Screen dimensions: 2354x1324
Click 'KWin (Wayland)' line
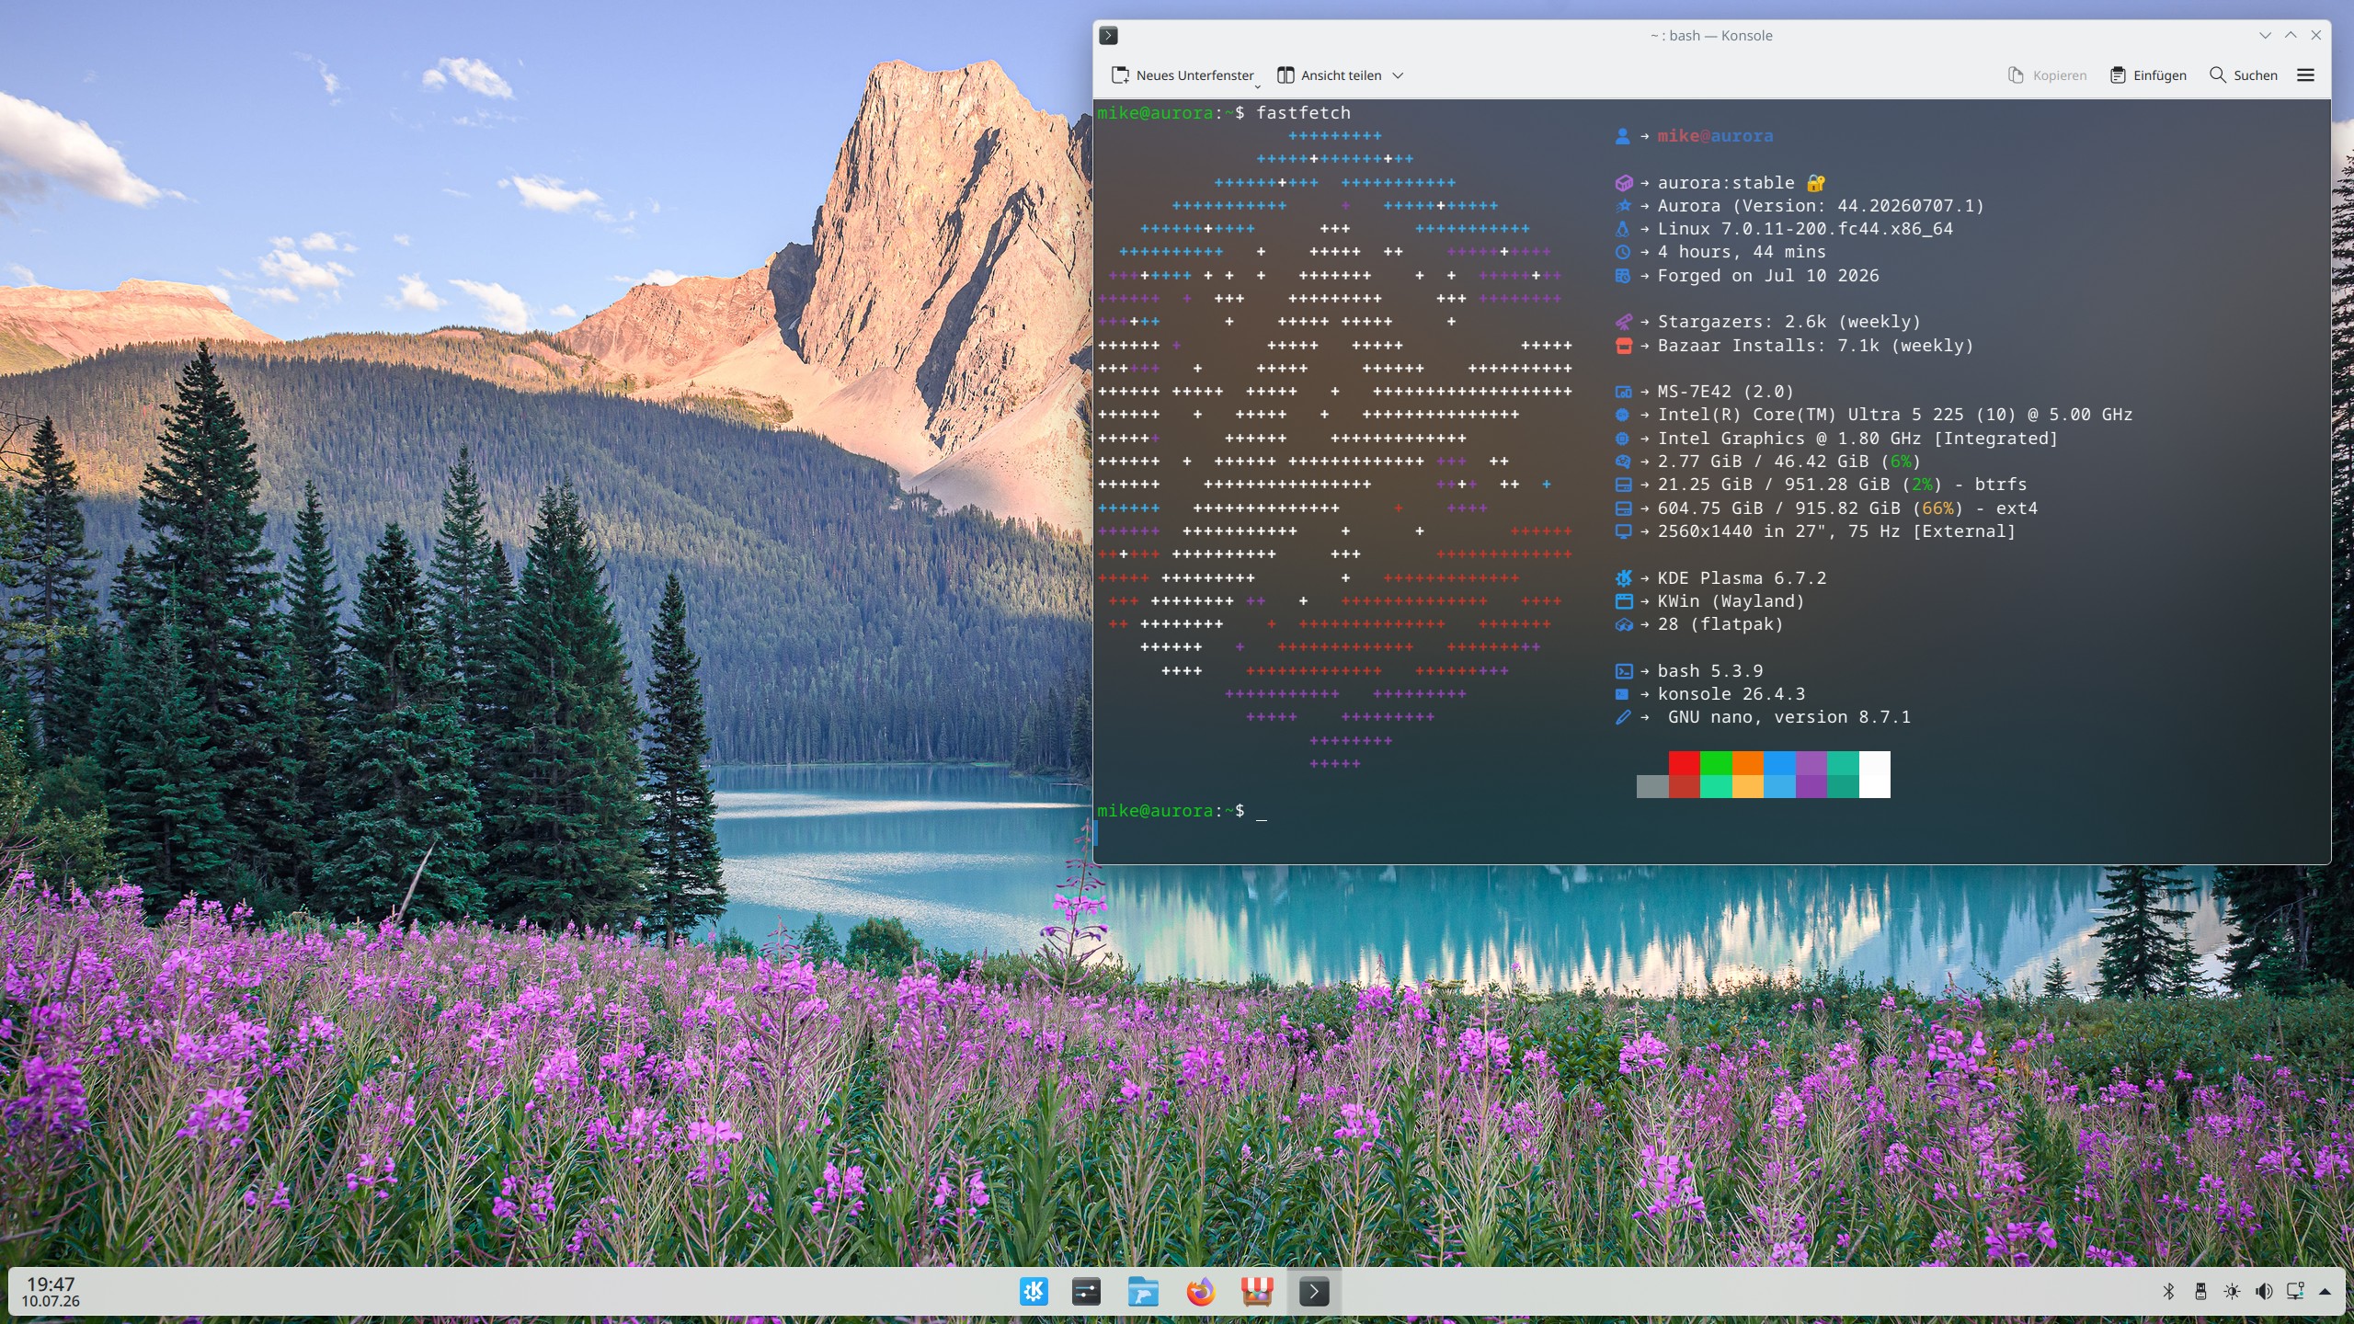[x=1731, y=601]
